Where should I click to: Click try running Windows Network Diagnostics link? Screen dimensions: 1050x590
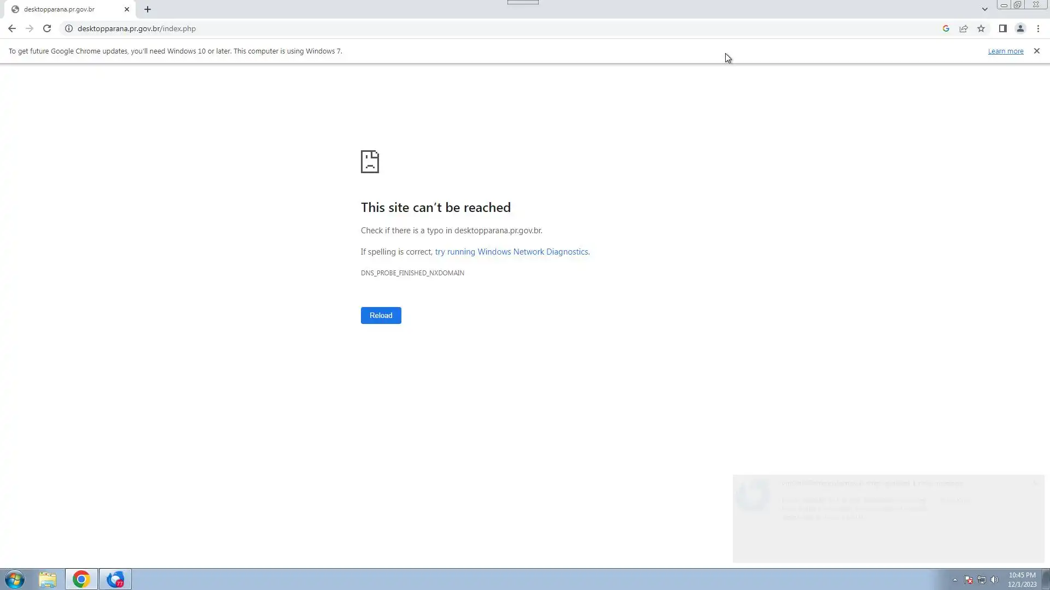(511, 252)
